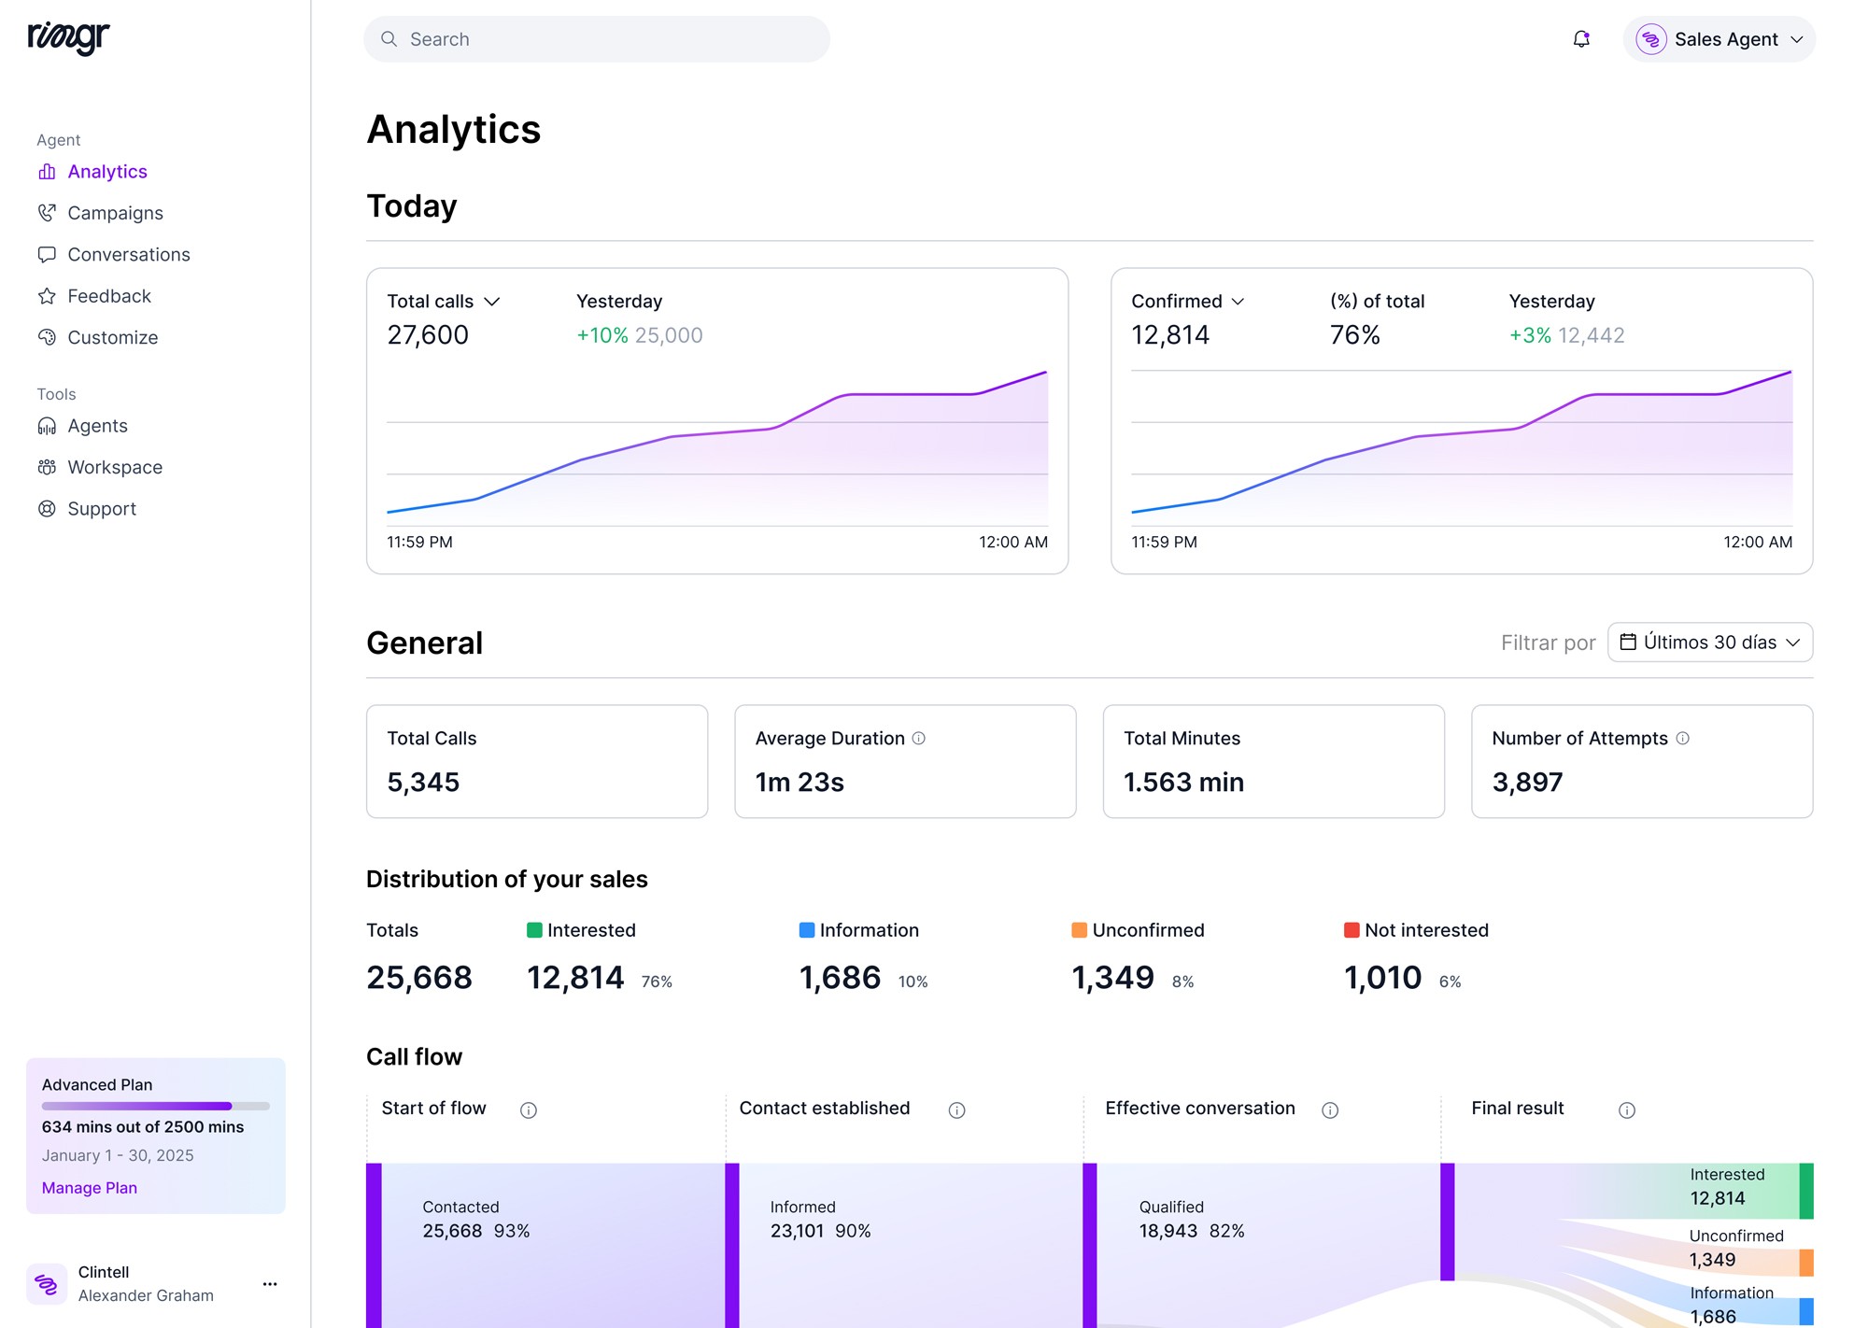Open the Últimos 30 días date filter
The width and height of the screenshot is (1868, 1328).
(1710, 643)
